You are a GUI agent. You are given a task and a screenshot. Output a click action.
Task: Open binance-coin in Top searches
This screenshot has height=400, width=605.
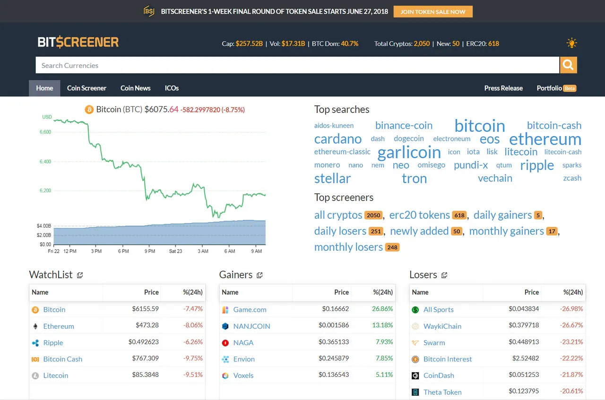pyautogui.click(x=404, y=126)
